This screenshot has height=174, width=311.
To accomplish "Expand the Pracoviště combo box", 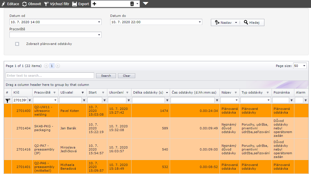I will point(99,35).
